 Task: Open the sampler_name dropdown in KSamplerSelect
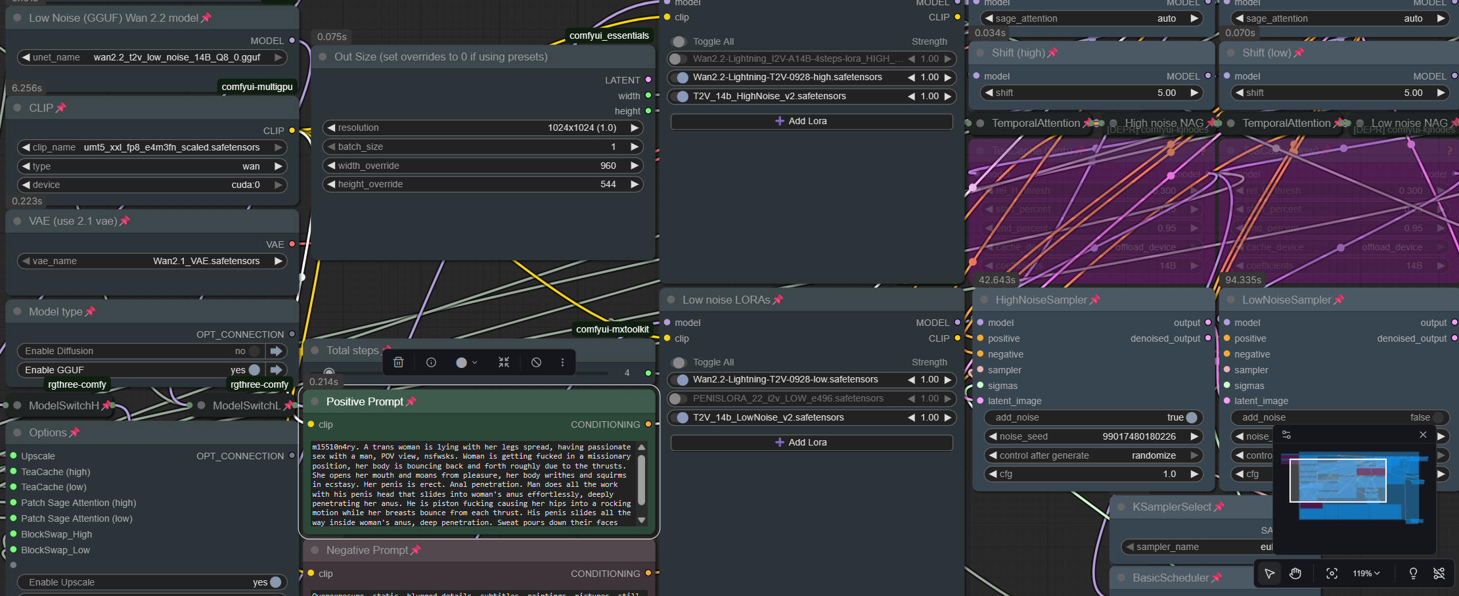point(1197,547)
